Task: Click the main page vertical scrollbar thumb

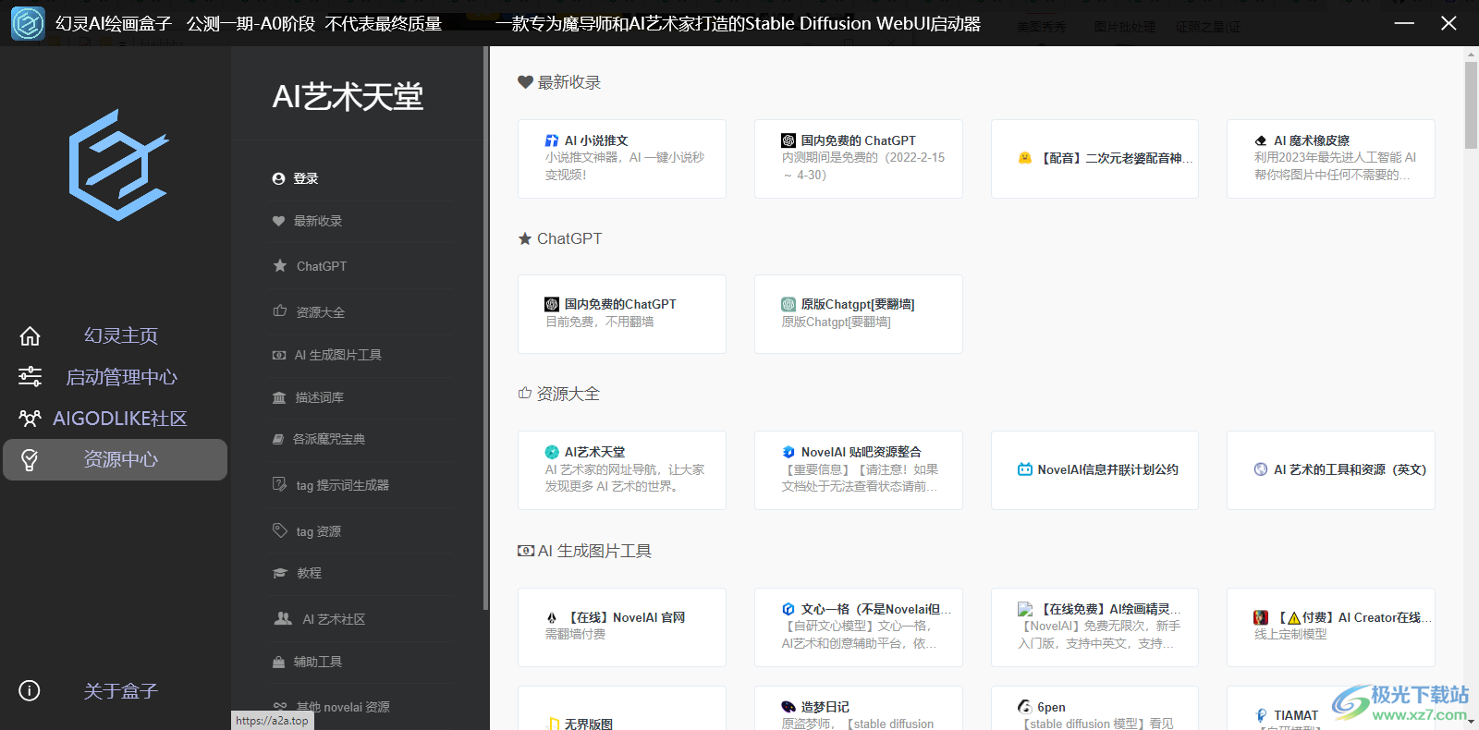Action: pos(1471,105)
